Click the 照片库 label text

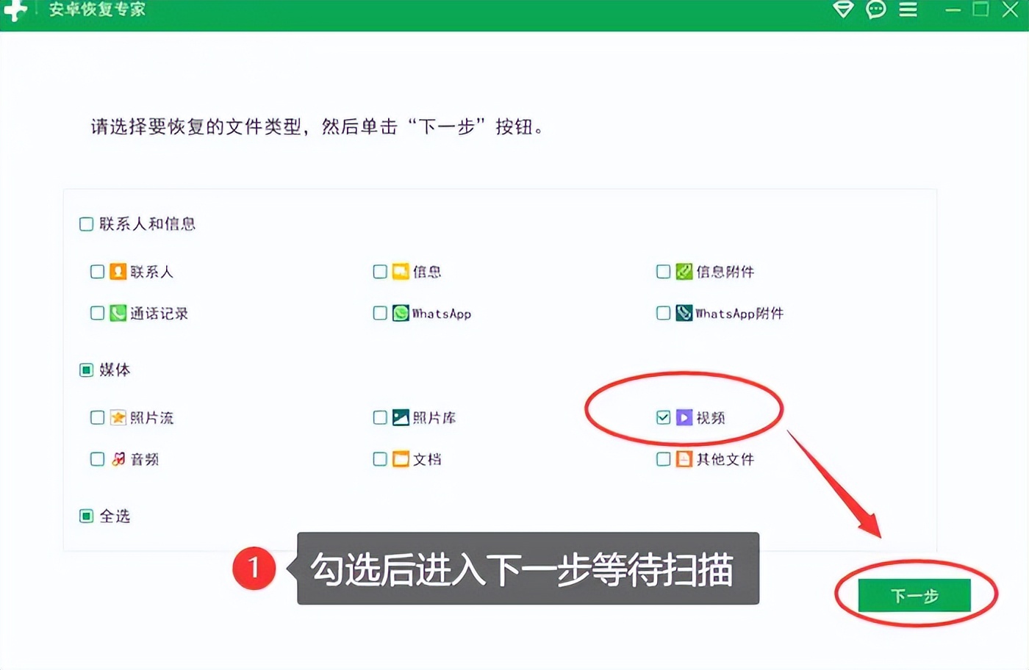[434, 418]
